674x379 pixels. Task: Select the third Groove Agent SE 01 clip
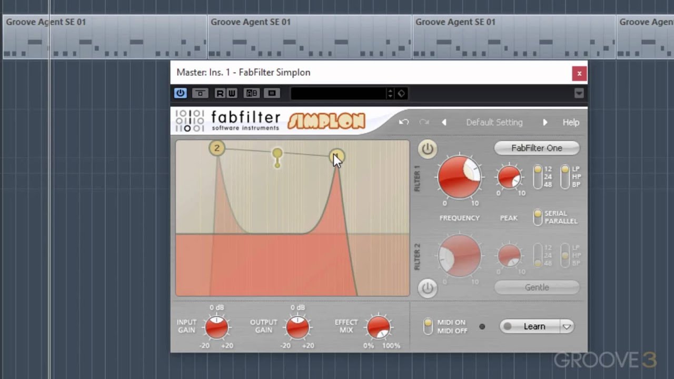point(514,36)
